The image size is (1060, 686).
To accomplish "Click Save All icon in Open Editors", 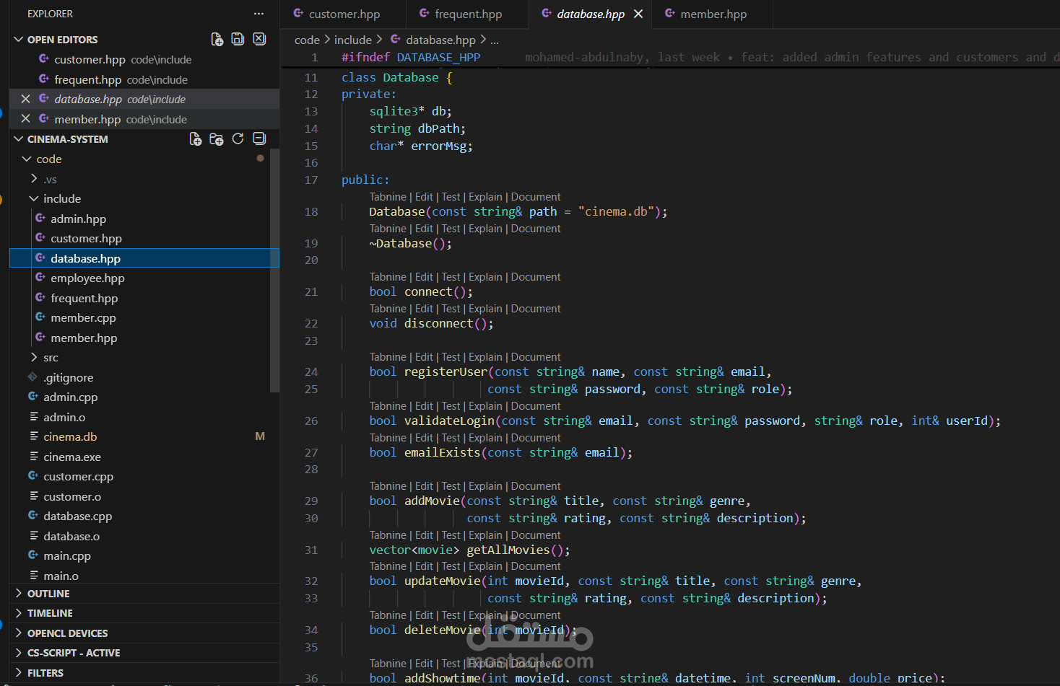I will [x=238, y=39].
